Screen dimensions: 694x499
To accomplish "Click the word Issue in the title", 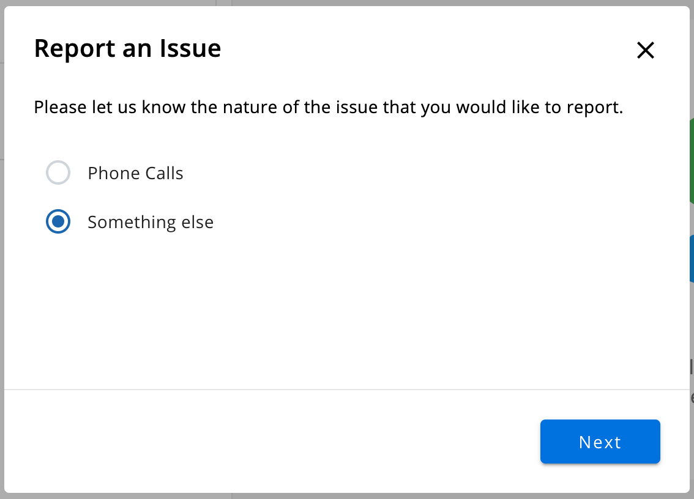I will click(x=190, y=48).
